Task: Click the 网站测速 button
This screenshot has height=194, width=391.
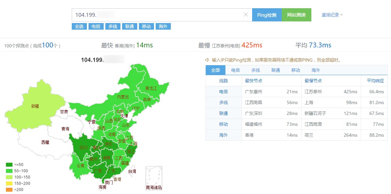Action: [x=296, y=15]
